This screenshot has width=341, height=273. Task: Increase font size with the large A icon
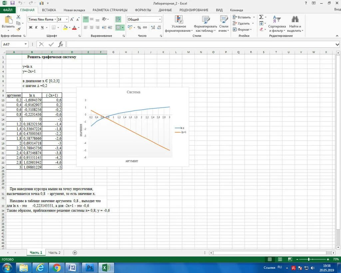click(x=72, y=19)
